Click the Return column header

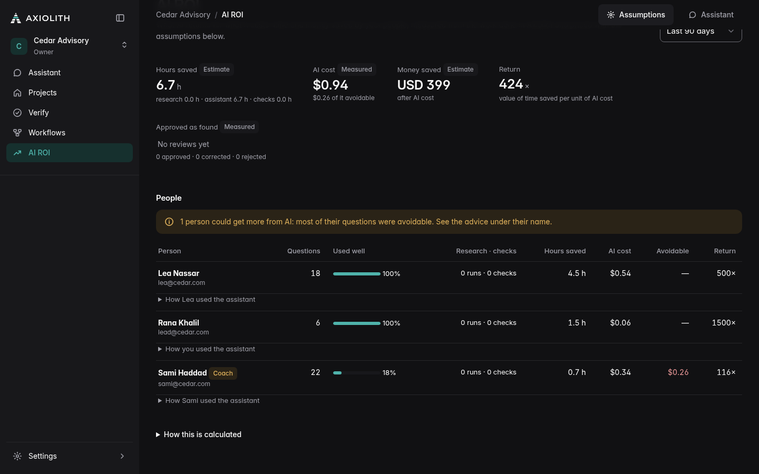pyautogui.click(x=725, y=251)
